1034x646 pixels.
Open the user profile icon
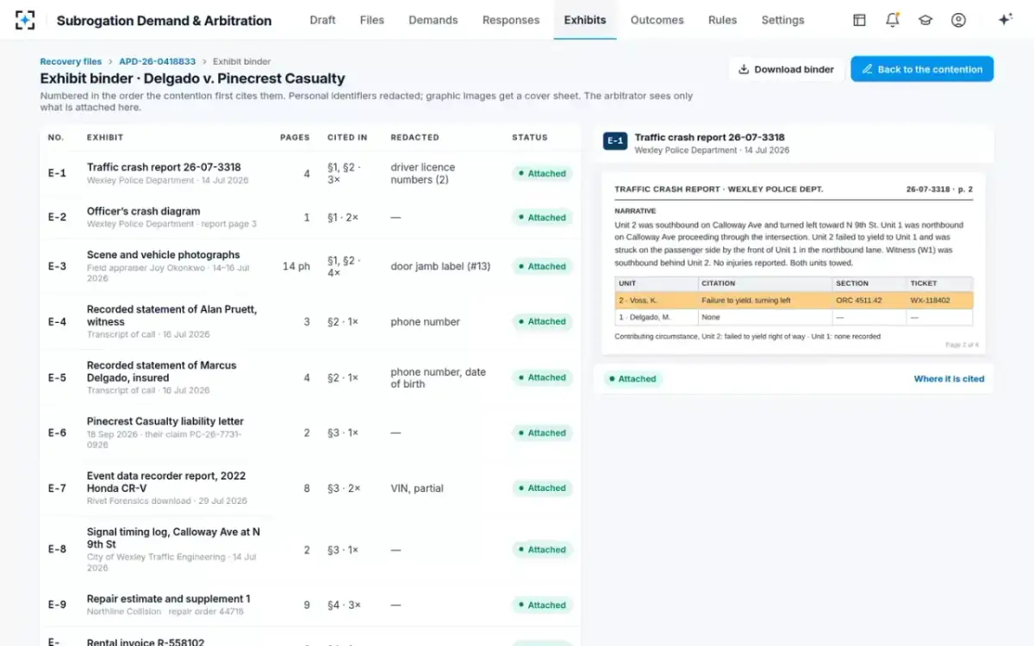958,20
